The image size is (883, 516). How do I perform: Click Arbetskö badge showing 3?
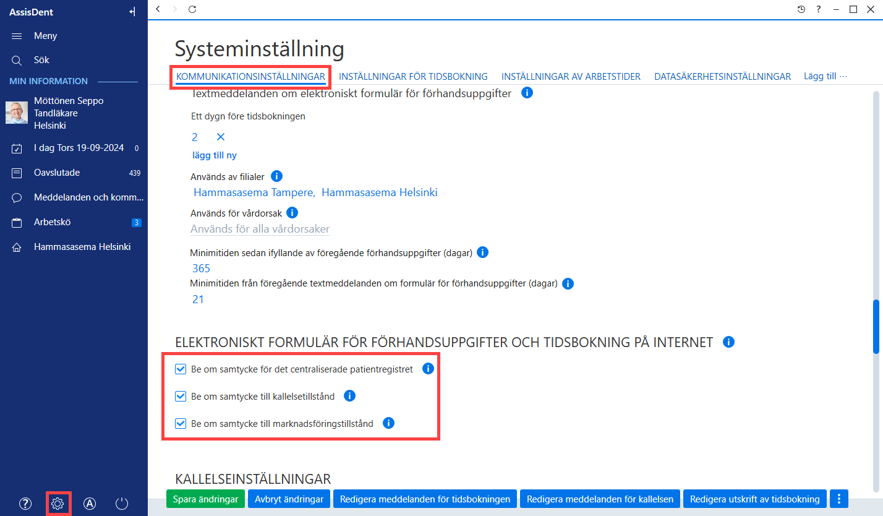137,222
